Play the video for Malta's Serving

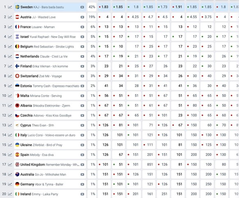pyautogui.click(x=82, y=96)
